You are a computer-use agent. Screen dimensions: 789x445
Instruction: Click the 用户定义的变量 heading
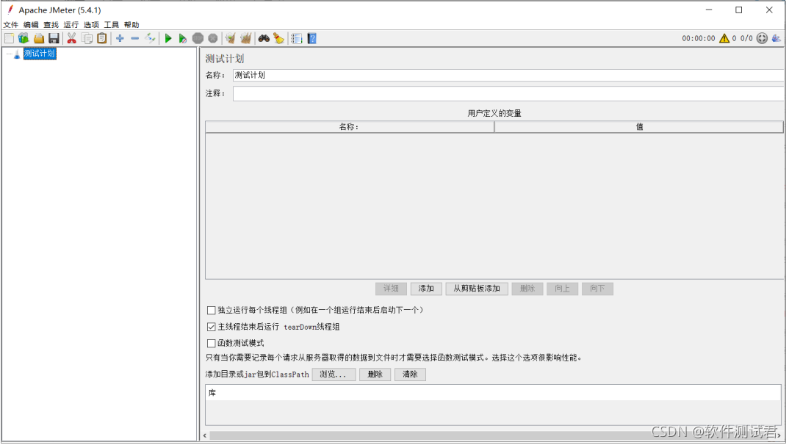coord(494,113)
